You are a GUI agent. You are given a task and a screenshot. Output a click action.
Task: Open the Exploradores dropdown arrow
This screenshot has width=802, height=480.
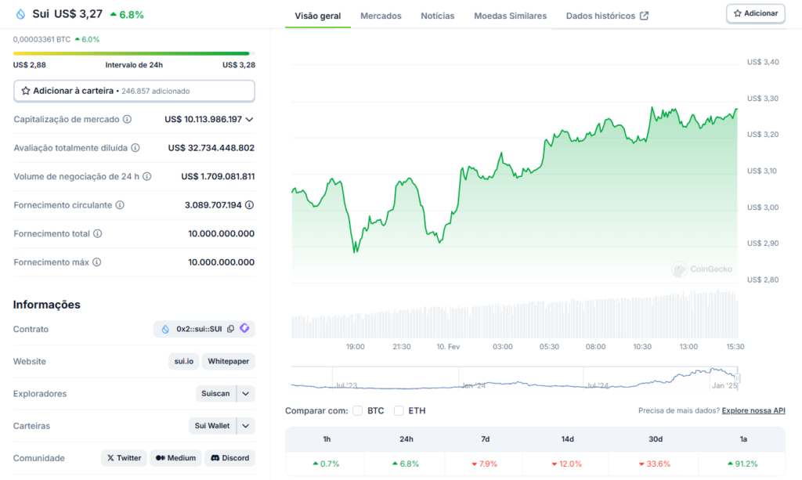pos(245,394)
